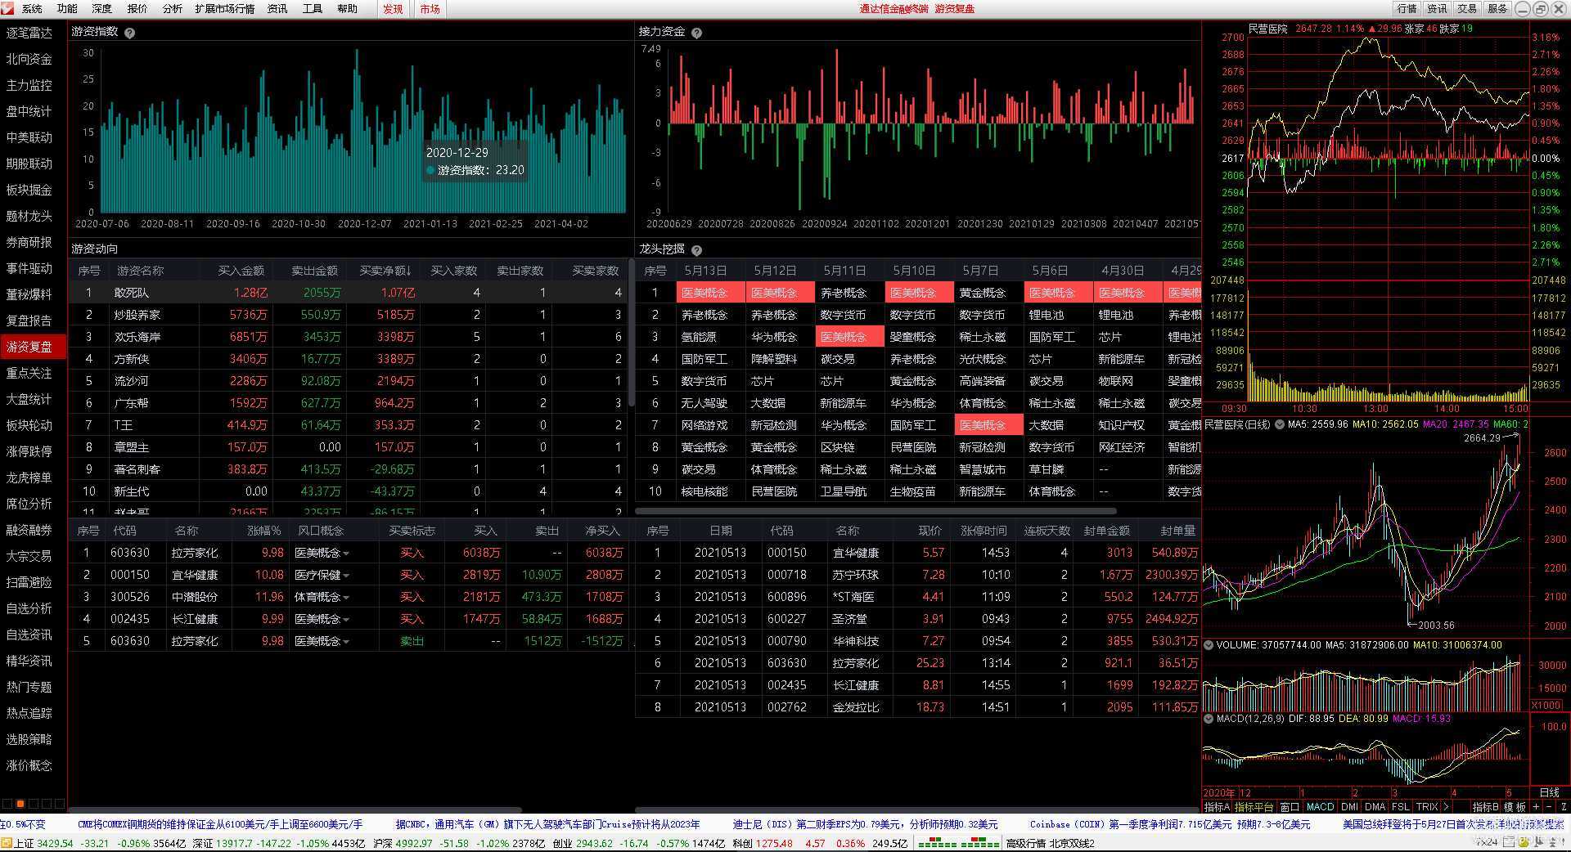The image size is (1571, 852).
Task: Expand 医美概念 dropdown for 拉芳家化 first row
Action: [x=346, y=554]
